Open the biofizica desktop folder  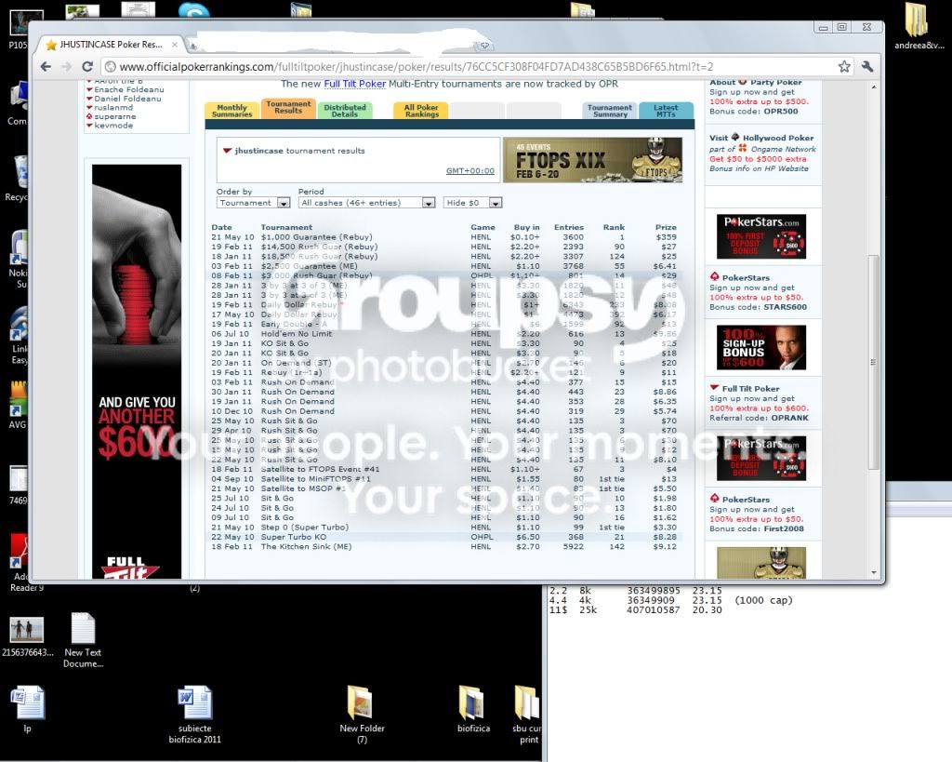[x=473, y=709]
